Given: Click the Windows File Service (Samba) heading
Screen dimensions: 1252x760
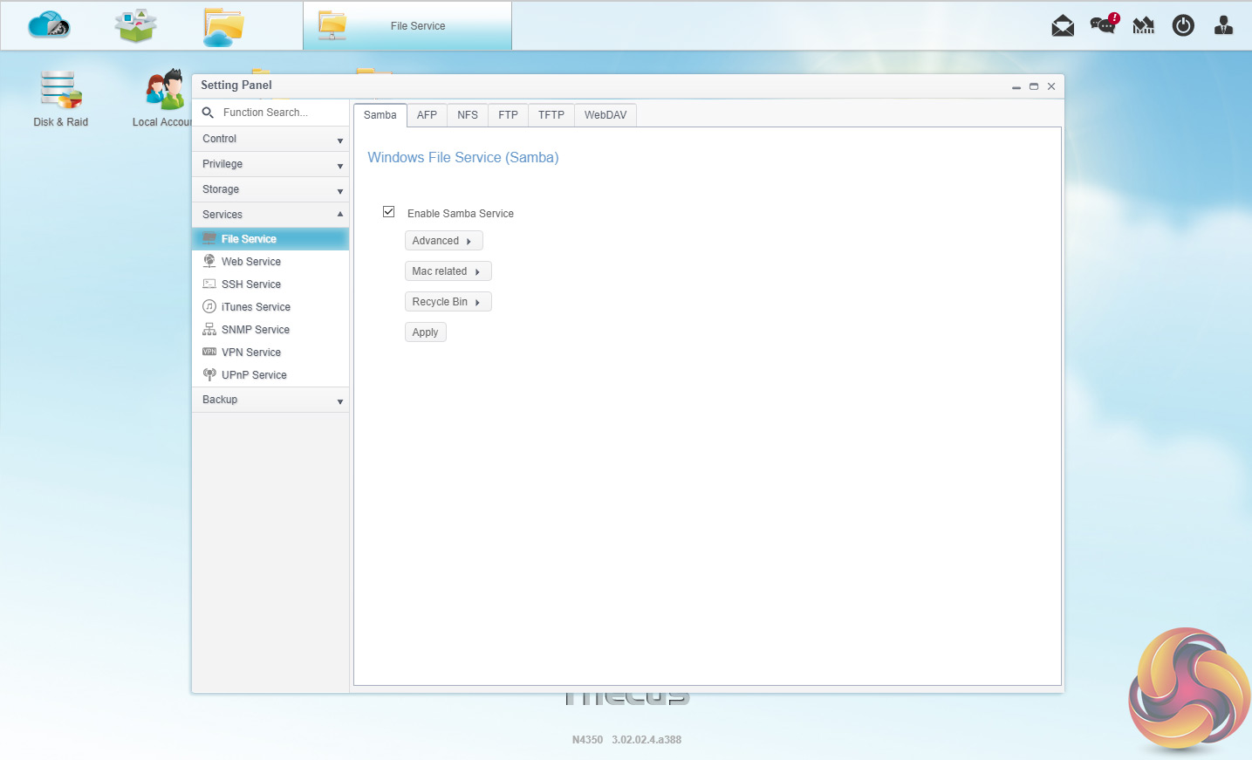Looking at the screenshot, I should [463, 158].
